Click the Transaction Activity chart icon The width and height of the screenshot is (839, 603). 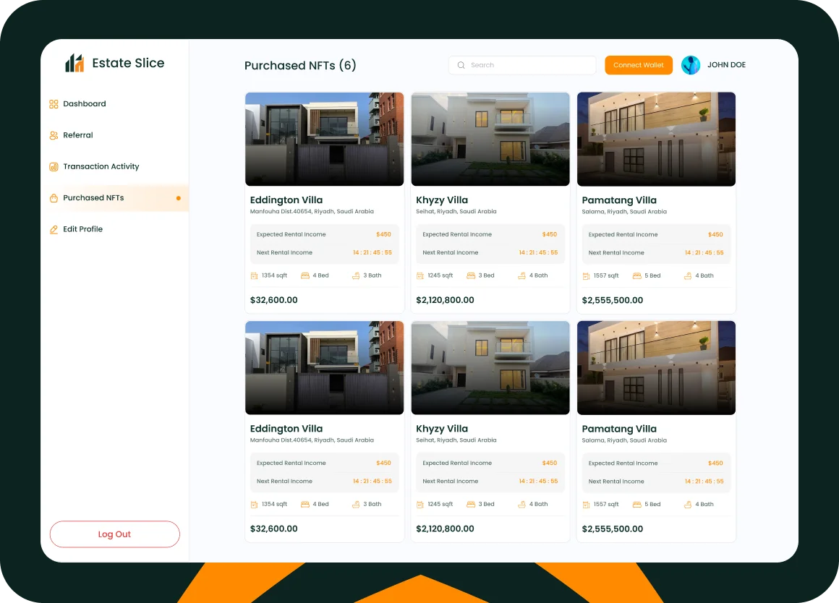pos(54,167)
